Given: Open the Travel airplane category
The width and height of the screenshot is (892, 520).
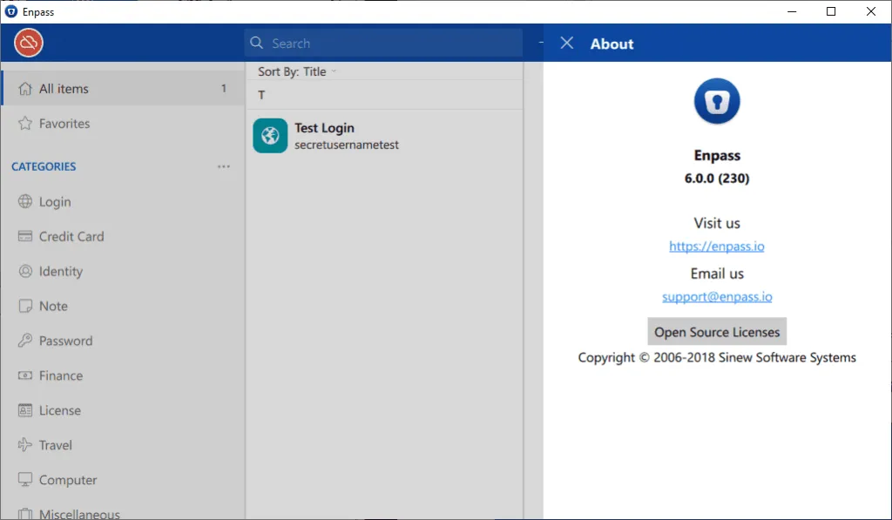Looking at the screenshot, I should (123, 445).
